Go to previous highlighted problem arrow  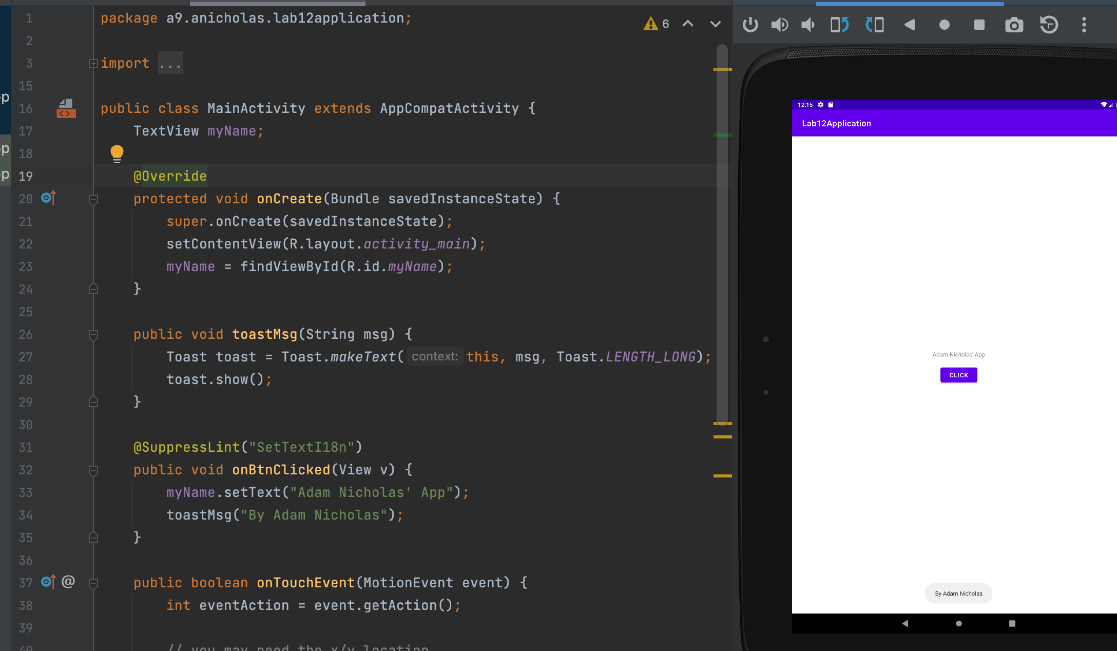[688, 24]
